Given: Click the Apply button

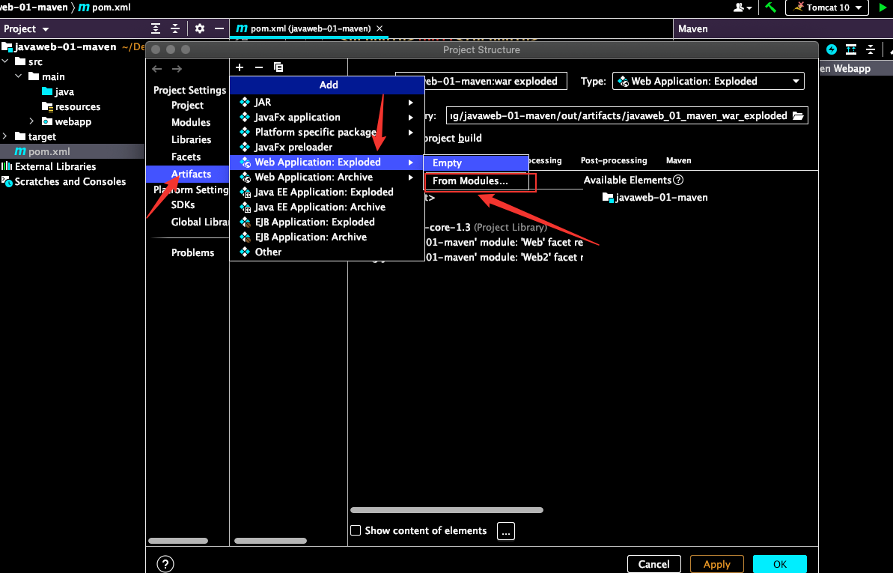Looking at the screenshot, I should click(716, 564).
